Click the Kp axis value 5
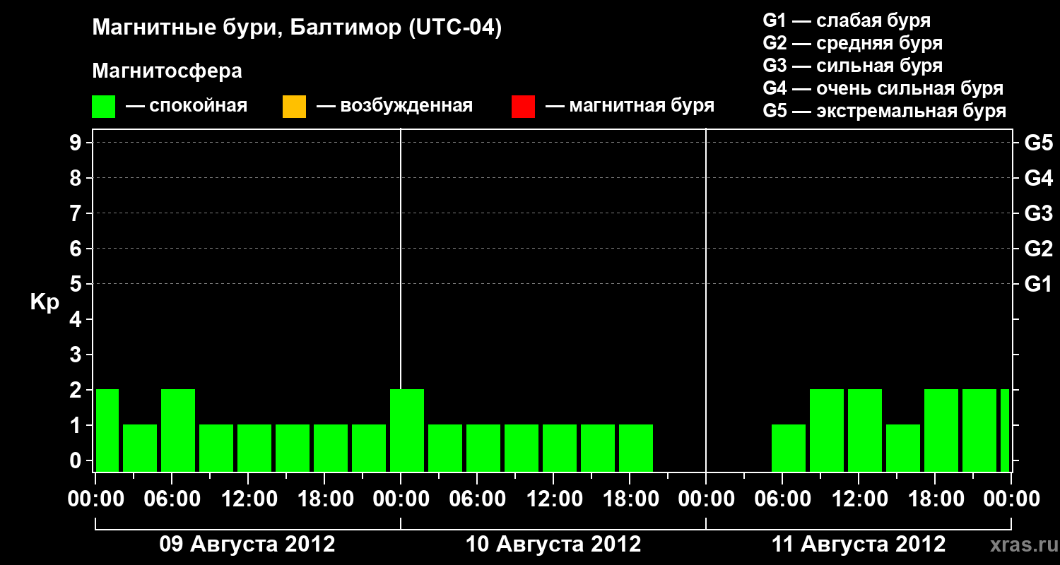 (x=77, y=284)
